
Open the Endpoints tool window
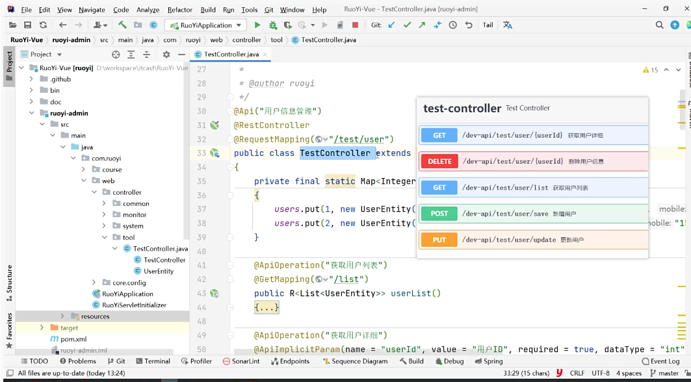(x=290, y=361)
